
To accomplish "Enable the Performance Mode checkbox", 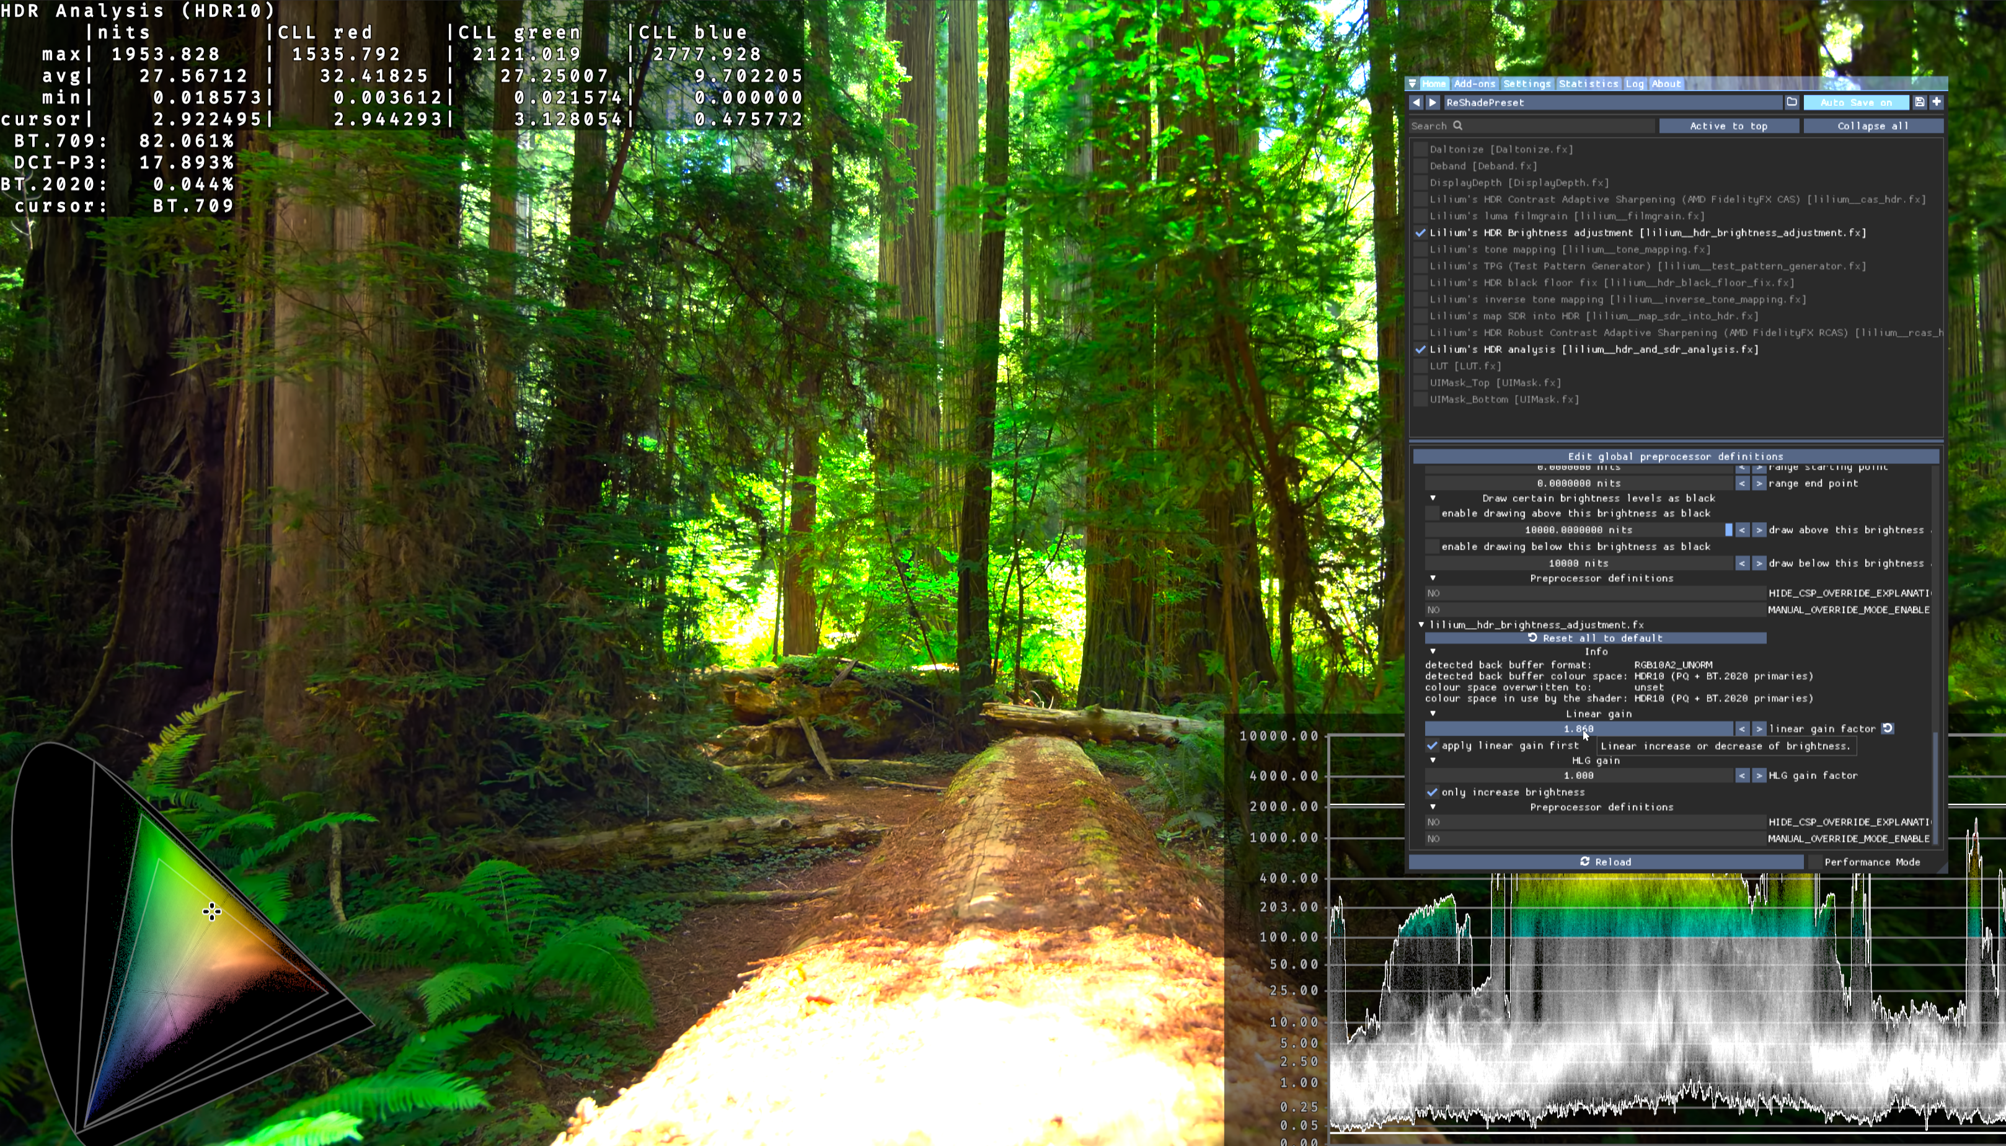I will point(1815,863).
